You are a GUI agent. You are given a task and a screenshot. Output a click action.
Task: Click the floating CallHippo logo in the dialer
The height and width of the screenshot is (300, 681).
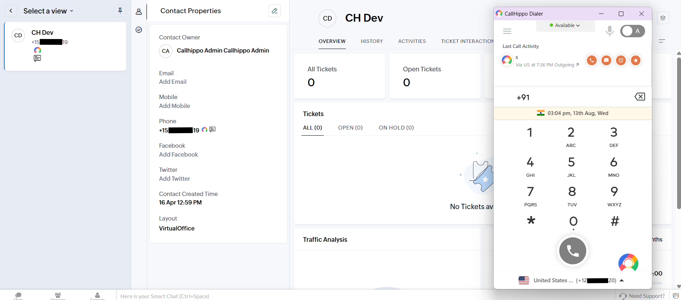(x=628, y=263)
